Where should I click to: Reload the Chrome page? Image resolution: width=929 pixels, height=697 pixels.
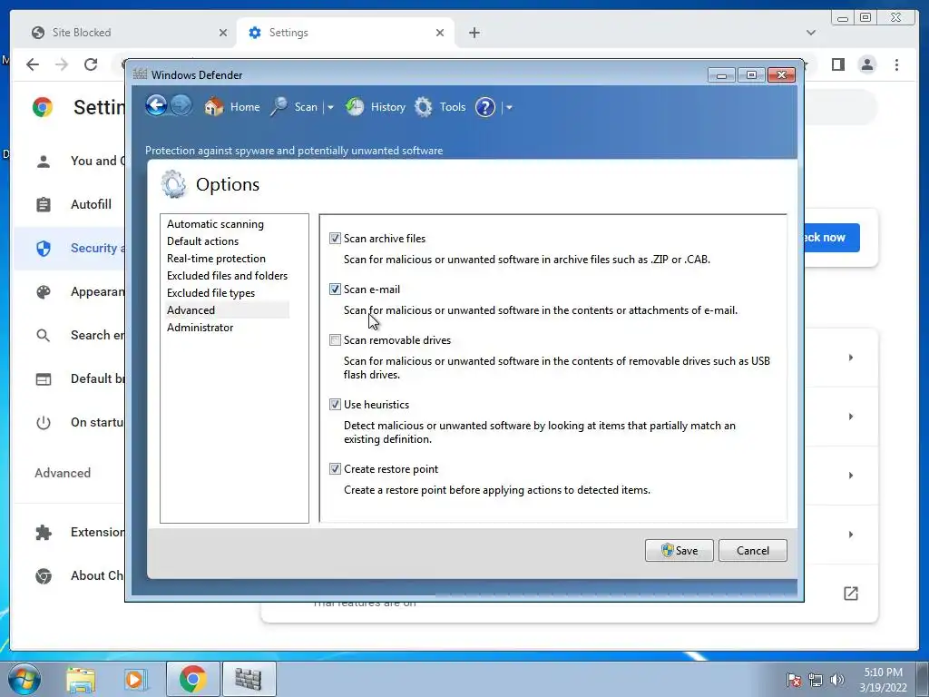tap(91, 64)
